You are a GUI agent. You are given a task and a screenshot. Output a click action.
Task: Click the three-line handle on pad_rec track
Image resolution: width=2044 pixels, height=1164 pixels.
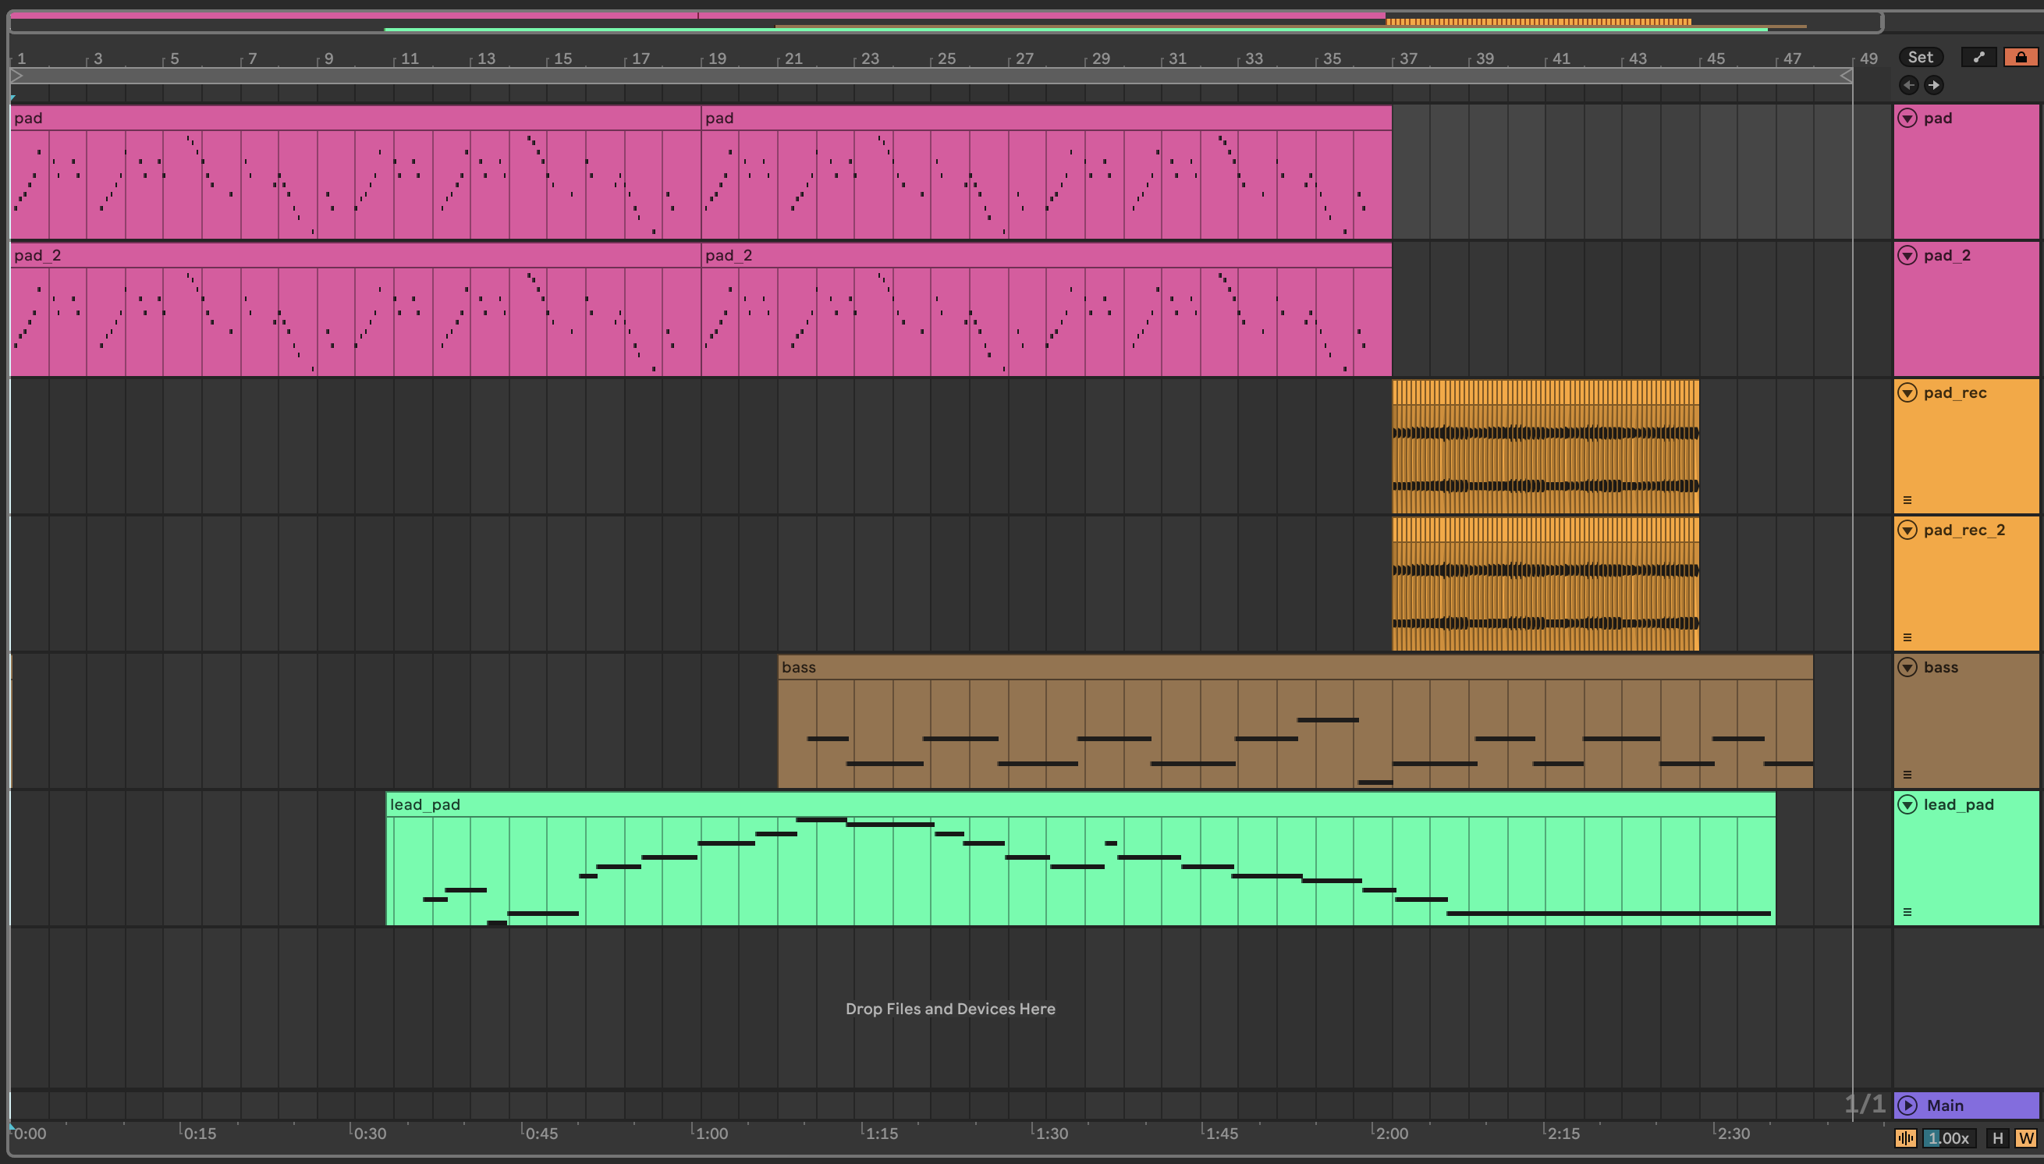tap(1907, 500)
